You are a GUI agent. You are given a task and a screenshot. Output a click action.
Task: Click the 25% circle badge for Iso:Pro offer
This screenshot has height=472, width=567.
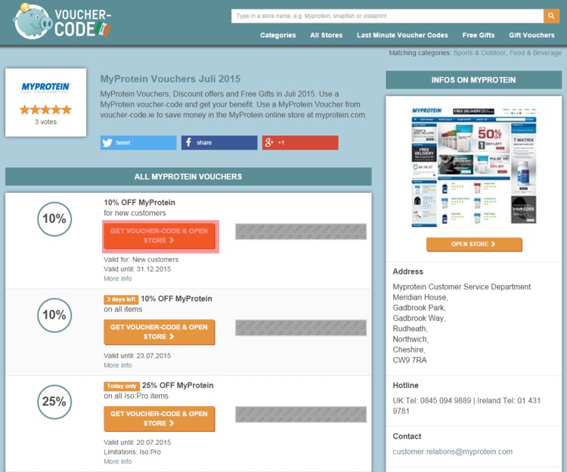pos(54,402)
